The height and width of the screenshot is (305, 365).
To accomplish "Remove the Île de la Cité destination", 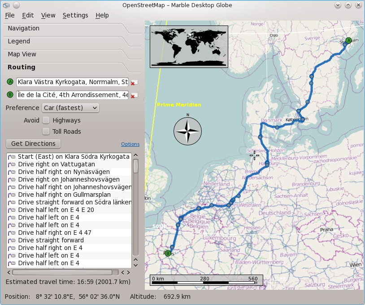I will tap(134, 95).
